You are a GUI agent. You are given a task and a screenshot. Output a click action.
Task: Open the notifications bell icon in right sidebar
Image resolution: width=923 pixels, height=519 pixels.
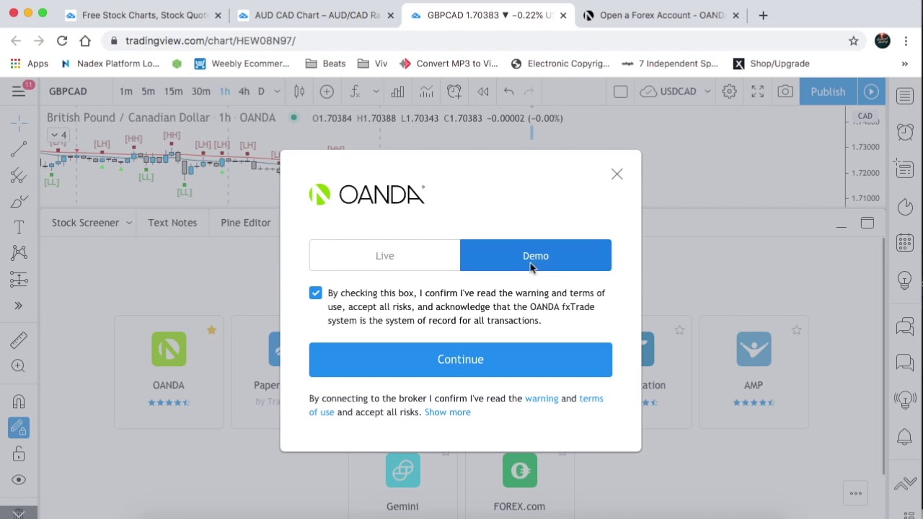[905, 436]
